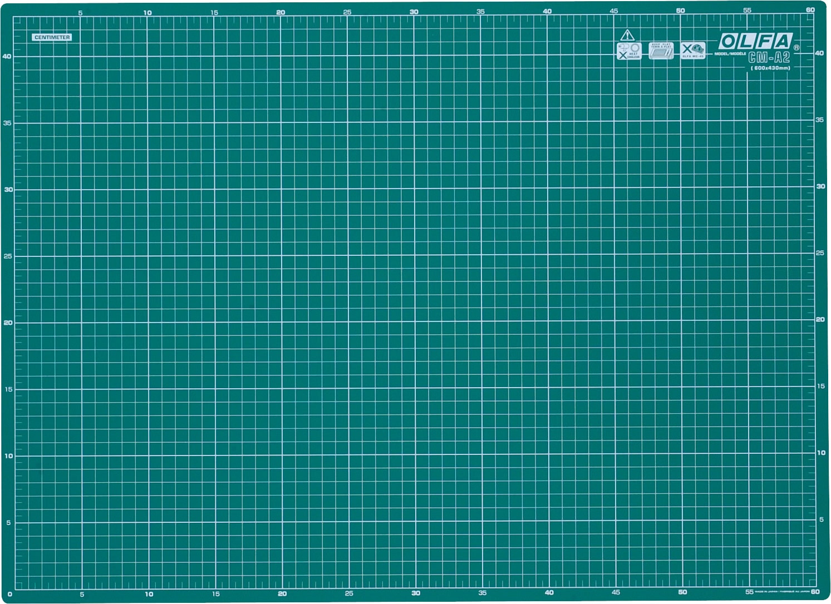The image size is (831, 604).
Task: Click the OLFA brand logo
Action: (755, 41)
